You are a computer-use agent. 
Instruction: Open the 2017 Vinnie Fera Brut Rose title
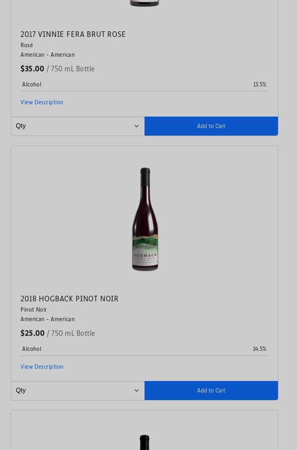click(x=73, y=34)
